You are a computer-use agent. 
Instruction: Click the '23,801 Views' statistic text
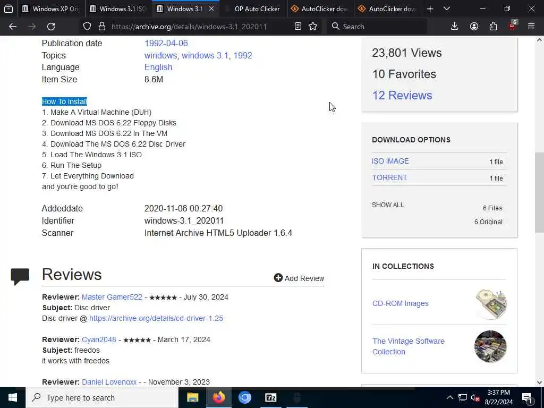pos(406,53)
